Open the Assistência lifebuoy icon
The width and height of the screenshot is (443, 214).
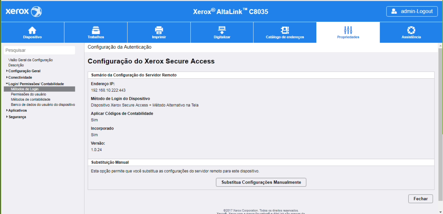tap(411, 30)
